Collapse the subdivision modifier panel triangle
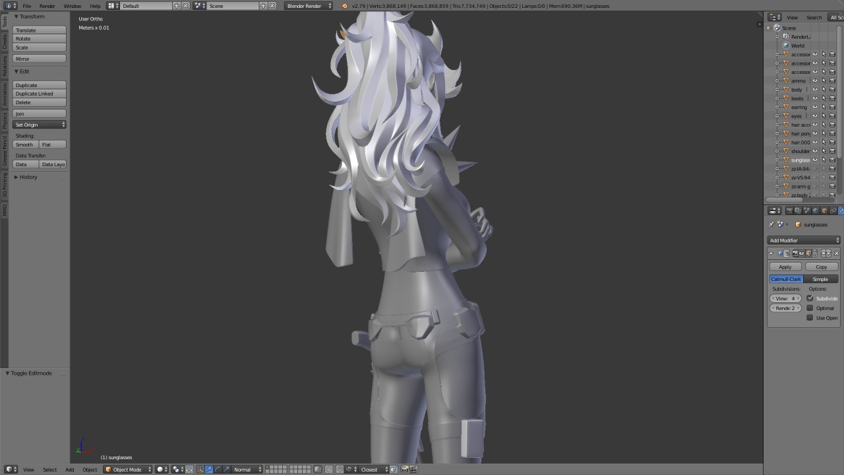844x475 pixels. (771, 253)
